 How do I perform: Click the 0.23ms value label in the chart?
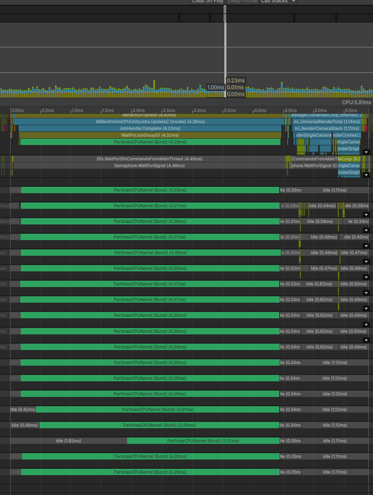point(236,80)
